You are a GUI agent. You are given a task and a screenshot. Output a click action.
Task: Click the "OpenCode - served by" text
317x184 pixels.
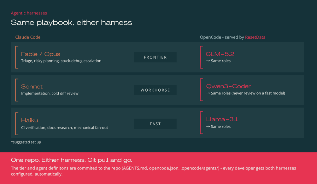pyautogui.click(x=222, y=37)
